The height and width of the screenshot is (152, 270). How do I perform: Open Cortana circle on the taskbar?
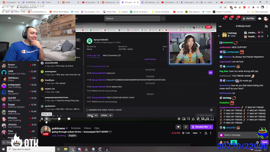pyautogui.click(x=59, y=149)
